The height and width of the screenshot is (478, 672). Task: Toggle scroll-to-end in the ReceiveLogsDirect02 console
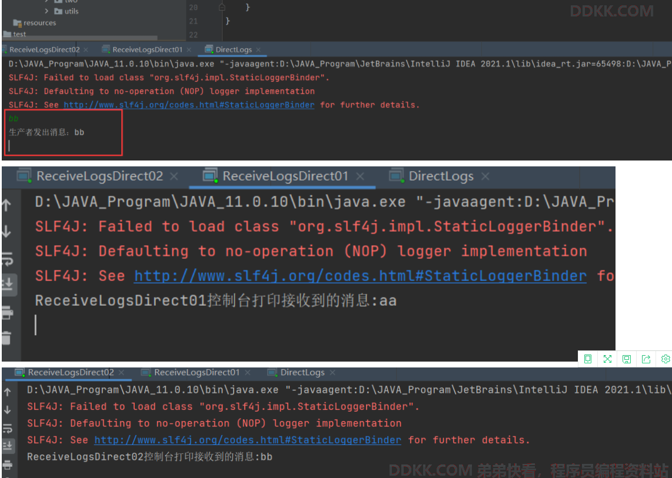coord(7,446)
